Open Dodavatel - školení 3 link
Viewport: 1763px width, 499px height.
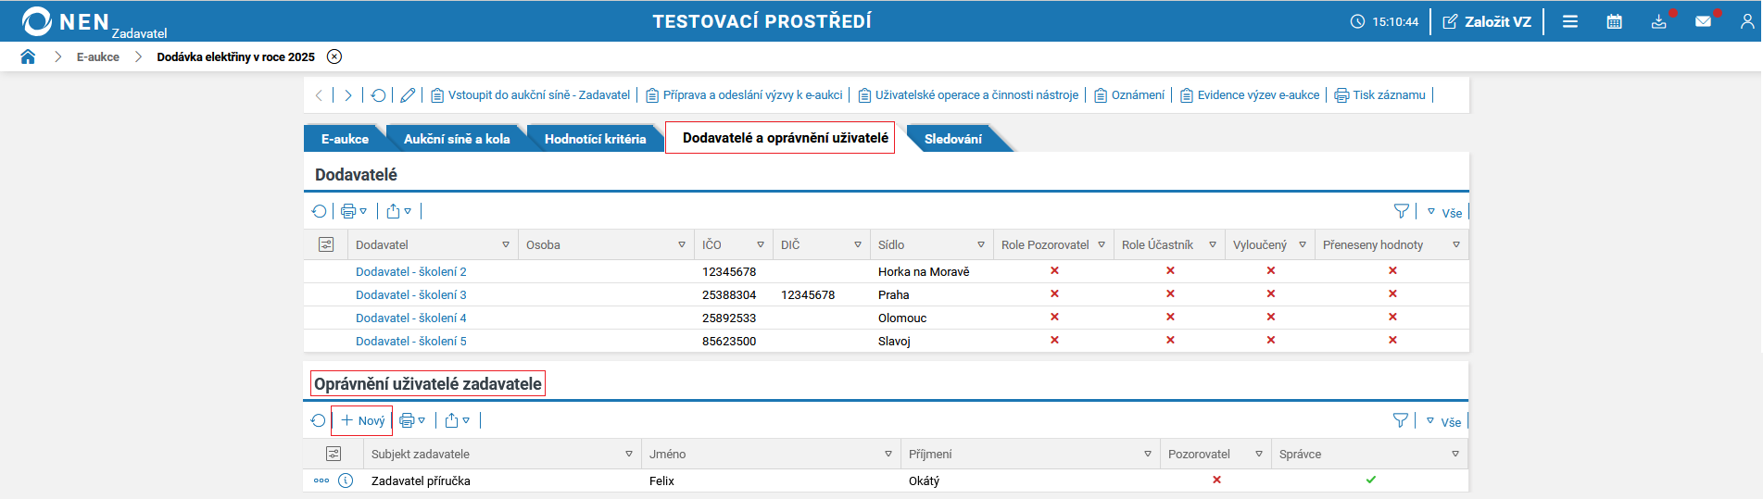click(x=411, y=295)
